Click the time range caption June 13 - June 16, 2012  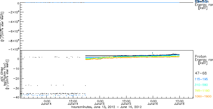(107, 107)
